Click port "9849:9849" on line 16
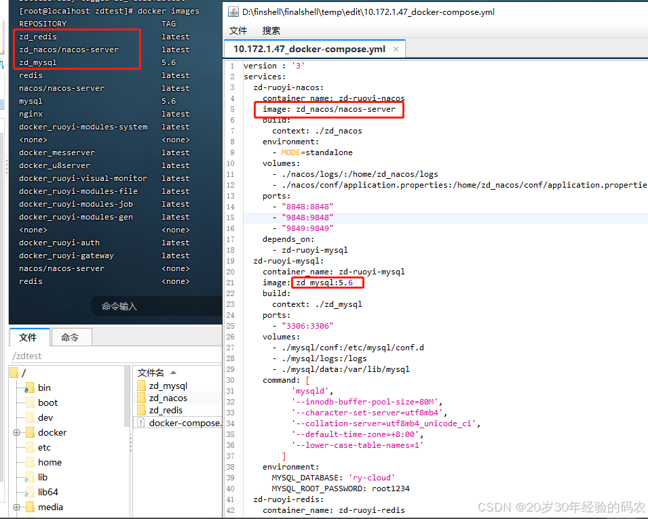Viewport: 648px width, 519px height. point(307,228)
